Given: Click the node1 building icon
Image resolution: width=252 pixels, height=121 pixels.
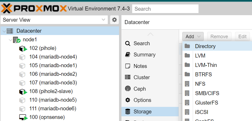Looking at the screenshot, I should (x=17, y=40).
